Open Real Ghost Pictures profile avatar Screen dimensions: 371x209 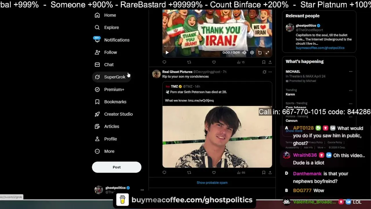(x=156, y=74)
